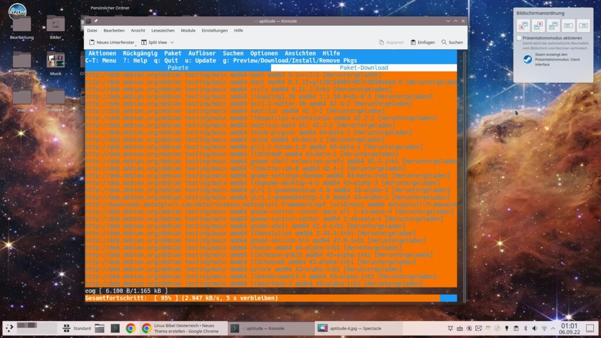Open the Ansicht menu

[x=138, y=31]
